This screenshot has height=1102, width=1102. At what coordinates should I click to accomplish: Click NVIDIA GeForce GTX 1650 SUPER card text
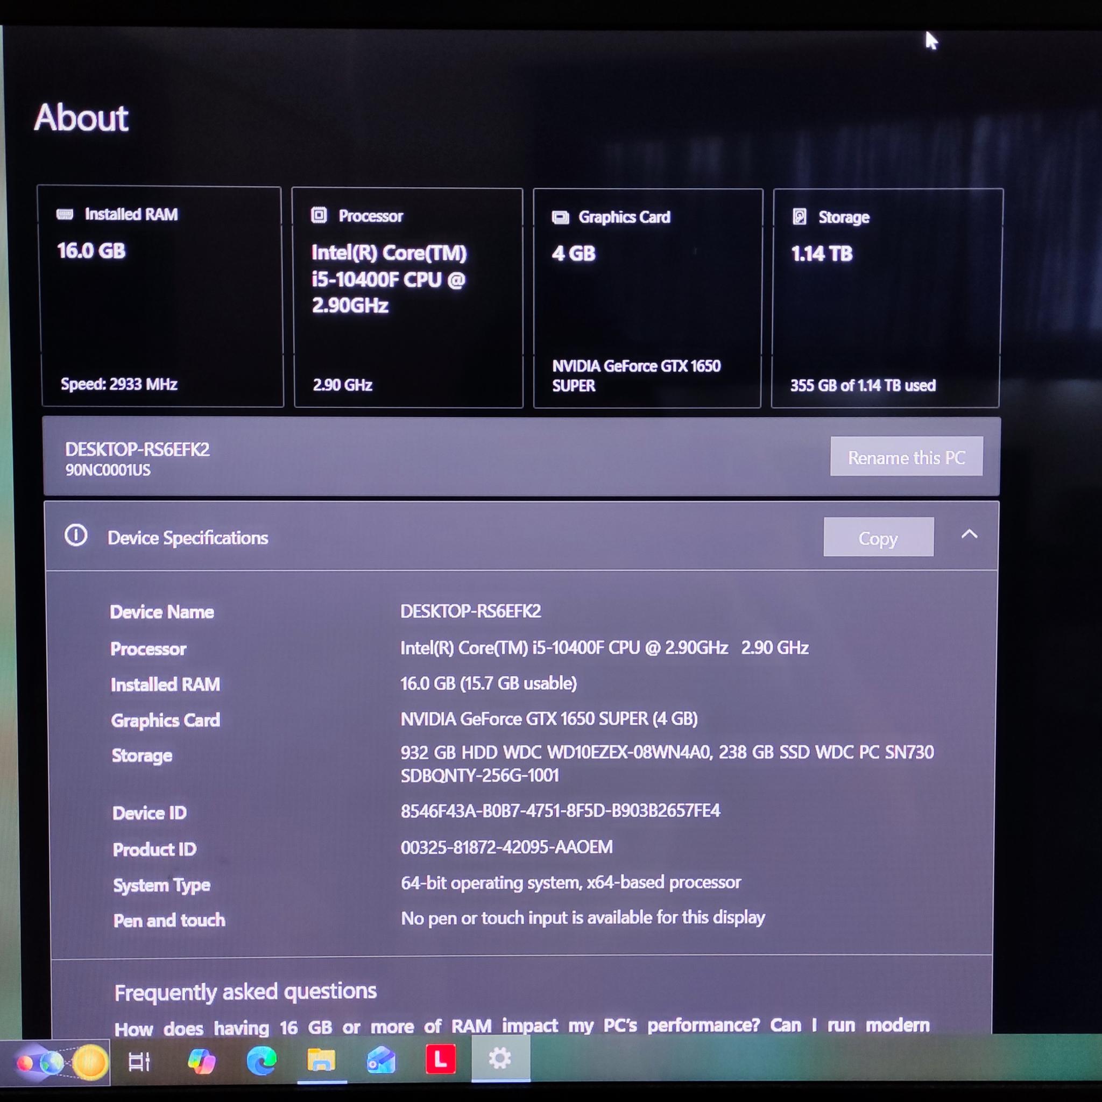pyautogui.click(x=636, y=376)
